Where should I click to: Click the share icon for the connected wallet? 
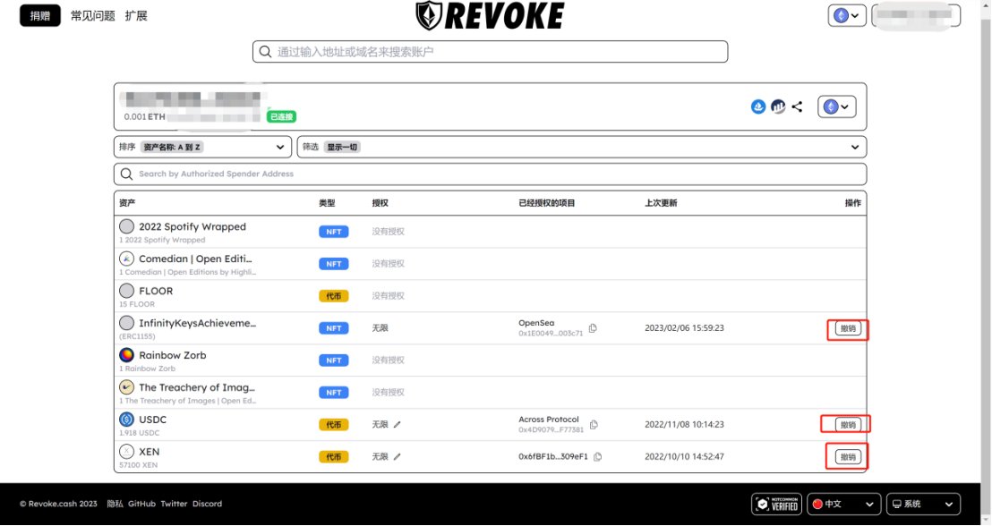pyautogui.click(x=797, y=106)
